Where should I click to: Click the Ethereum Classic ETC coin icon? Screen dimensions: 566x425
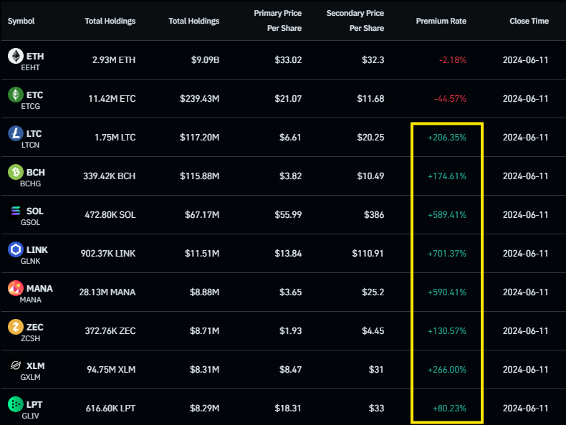coord(16,95)
